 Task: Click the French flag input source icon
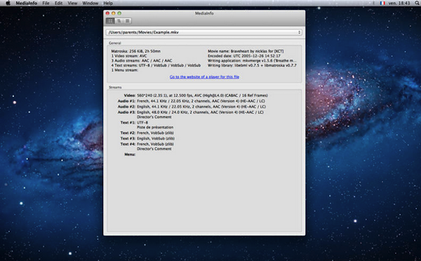click(382, 4)
